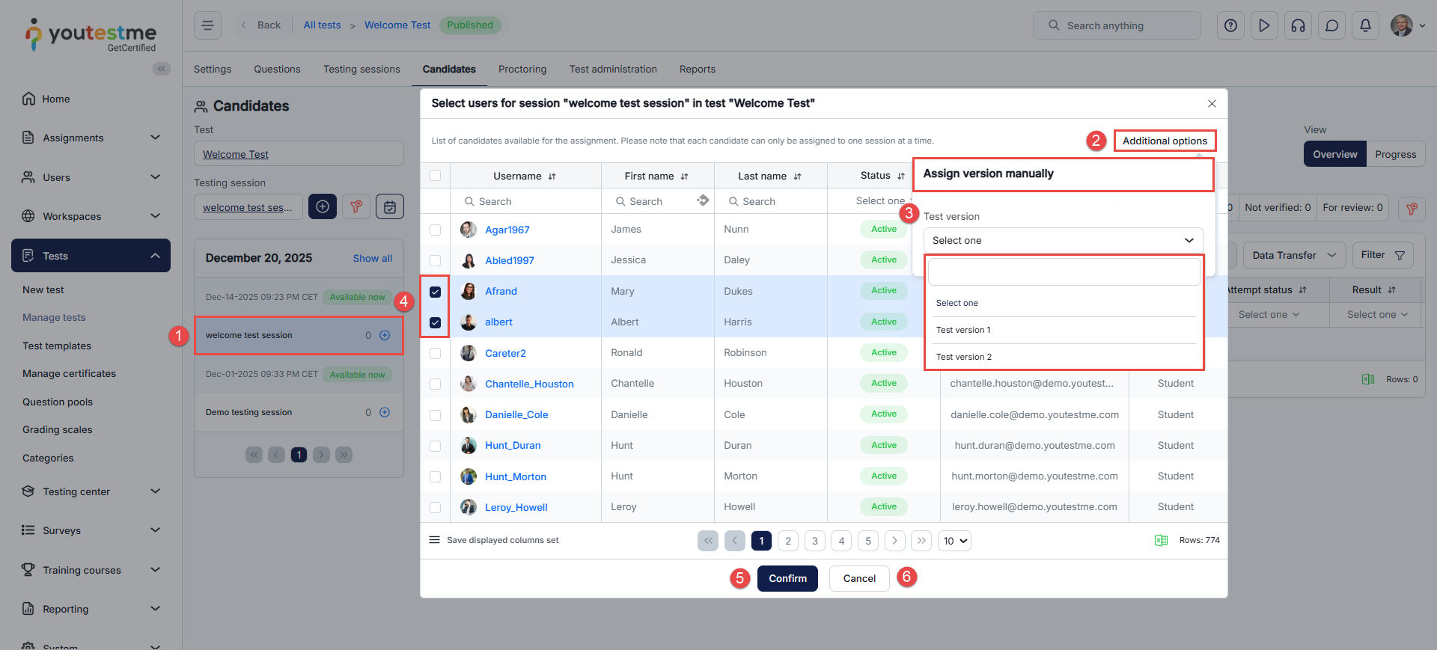Open the Chantelle_Houston user link

point(529,384)
